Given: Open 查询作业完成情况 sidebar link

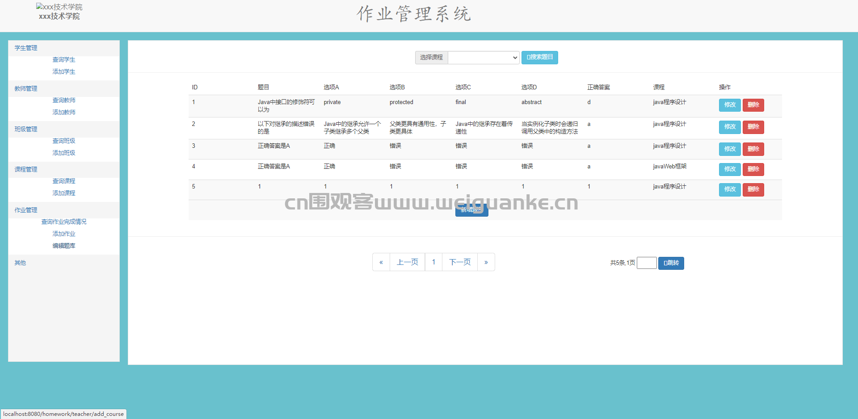Looking at the screenshot, I should [64, 222].
